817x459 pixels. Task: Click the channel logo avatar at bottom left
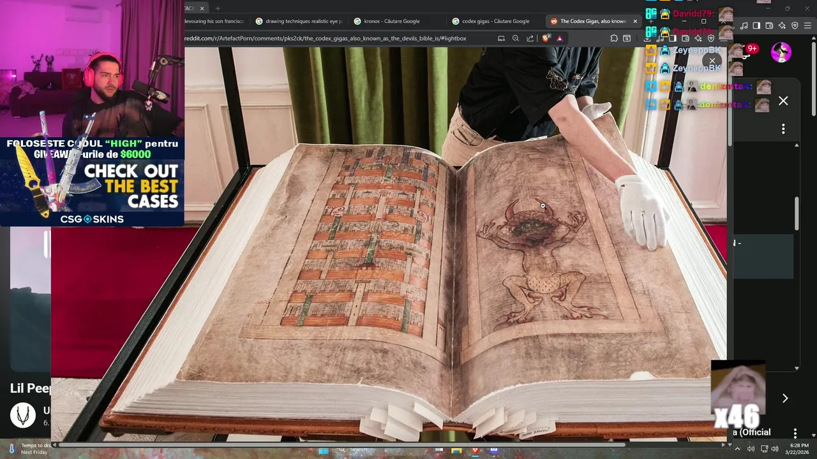tap(23, 415)
